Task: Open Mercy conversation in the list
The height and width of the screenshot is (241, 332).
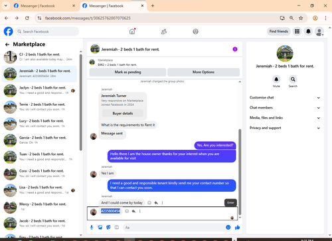Action: tap(39, 207)
